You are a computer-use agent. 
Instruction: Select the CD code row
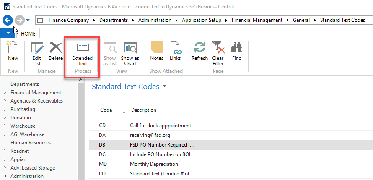pos(231,126)
